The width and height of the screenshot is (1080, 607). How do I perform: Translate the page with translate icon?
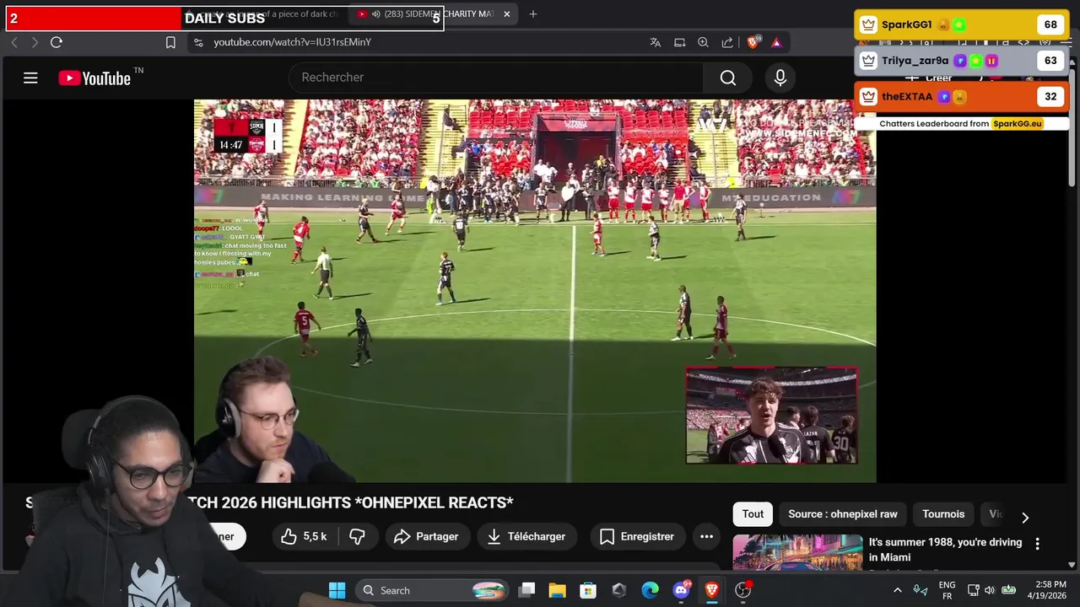coord(655,42)
